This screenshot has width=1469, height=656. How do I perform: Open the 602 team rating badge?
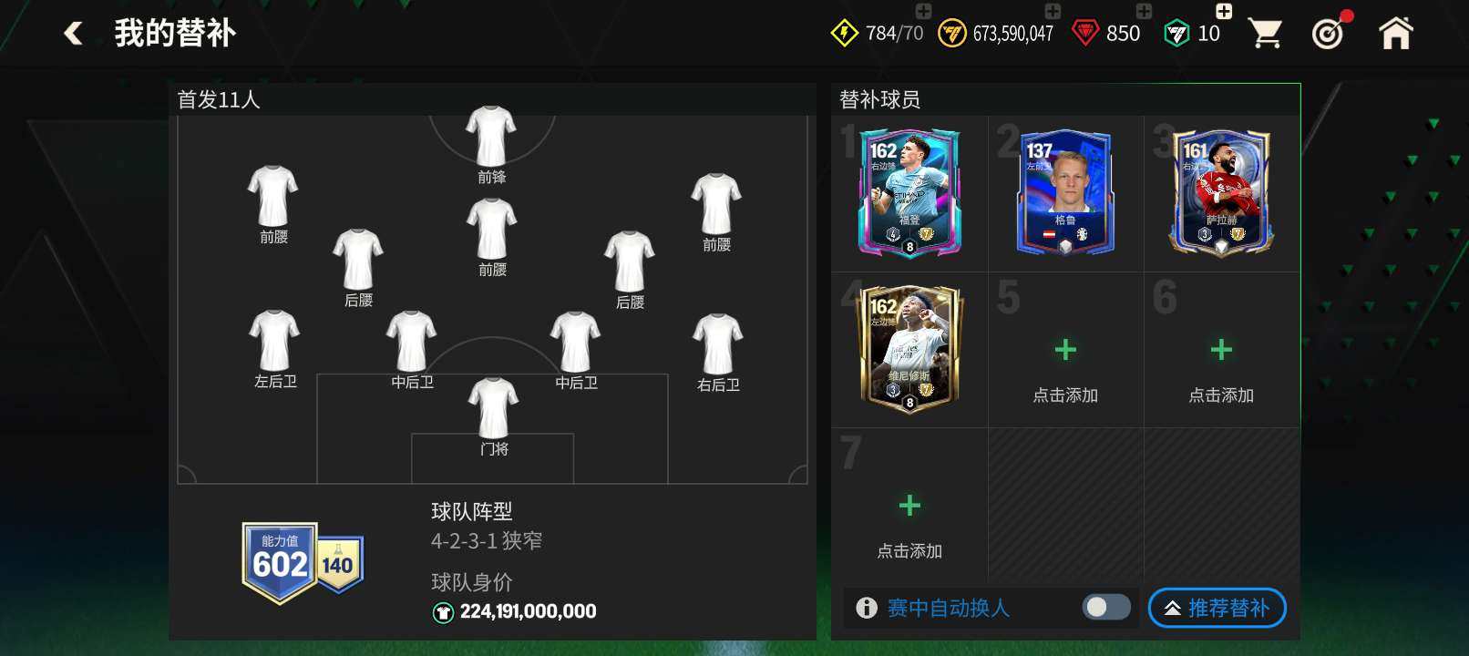[280, 563]
